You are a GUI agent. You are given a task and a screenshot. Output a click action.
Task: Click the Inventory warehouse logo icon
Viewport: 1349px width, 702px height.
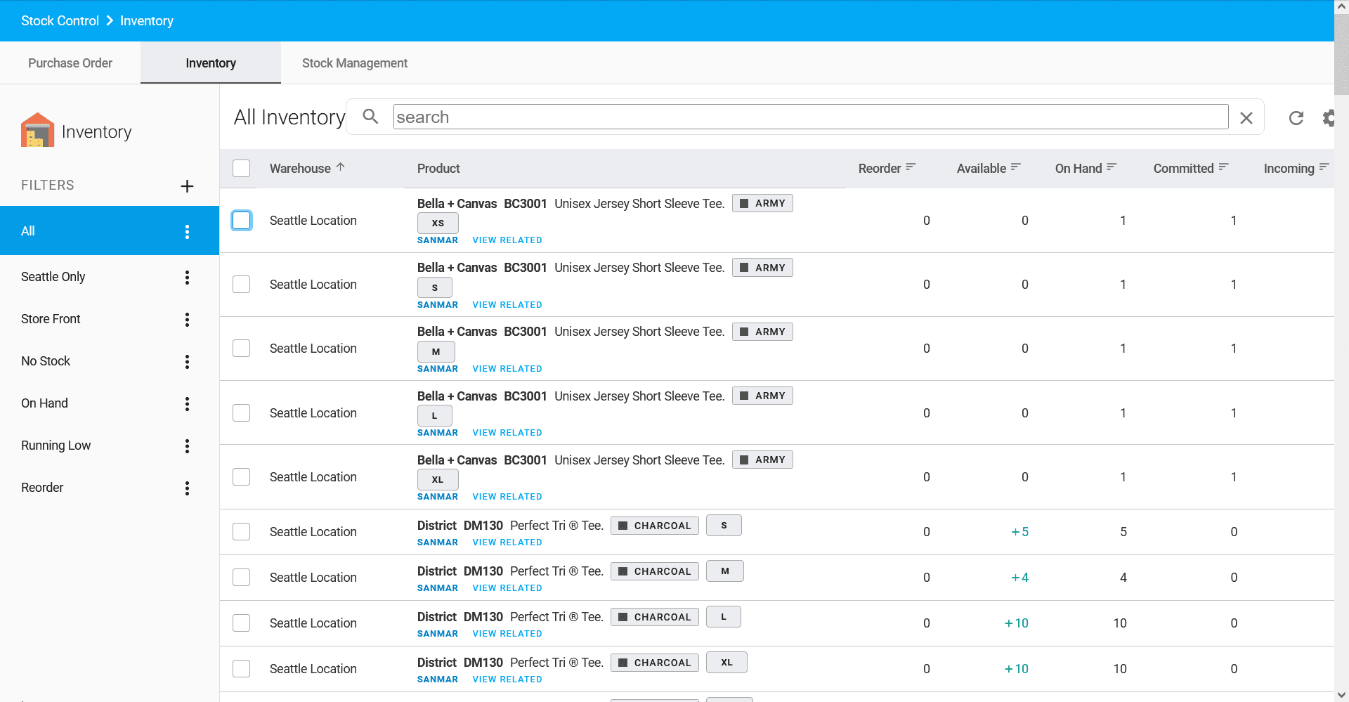(x=37, y=131)
